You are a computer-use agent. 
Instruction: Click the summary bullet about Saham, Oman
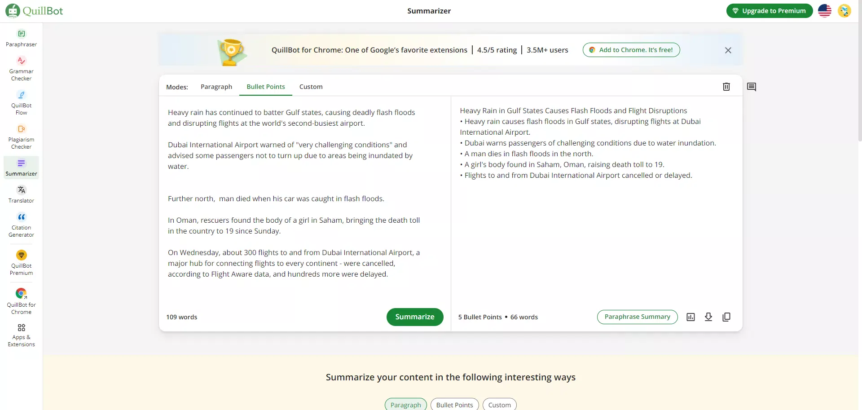562,164
